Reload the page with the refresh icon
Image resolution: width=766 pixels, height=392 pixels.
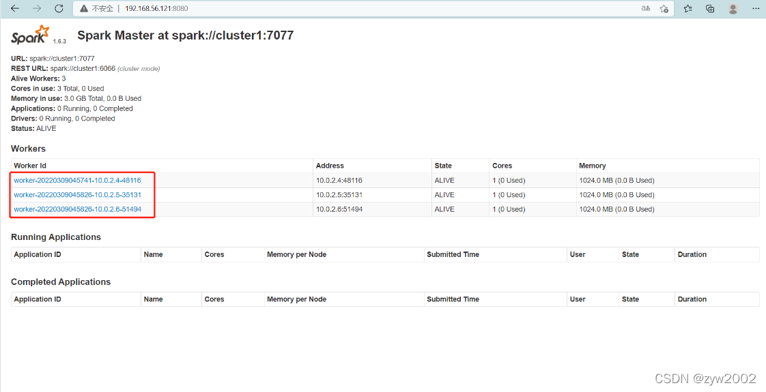point(59,8)
